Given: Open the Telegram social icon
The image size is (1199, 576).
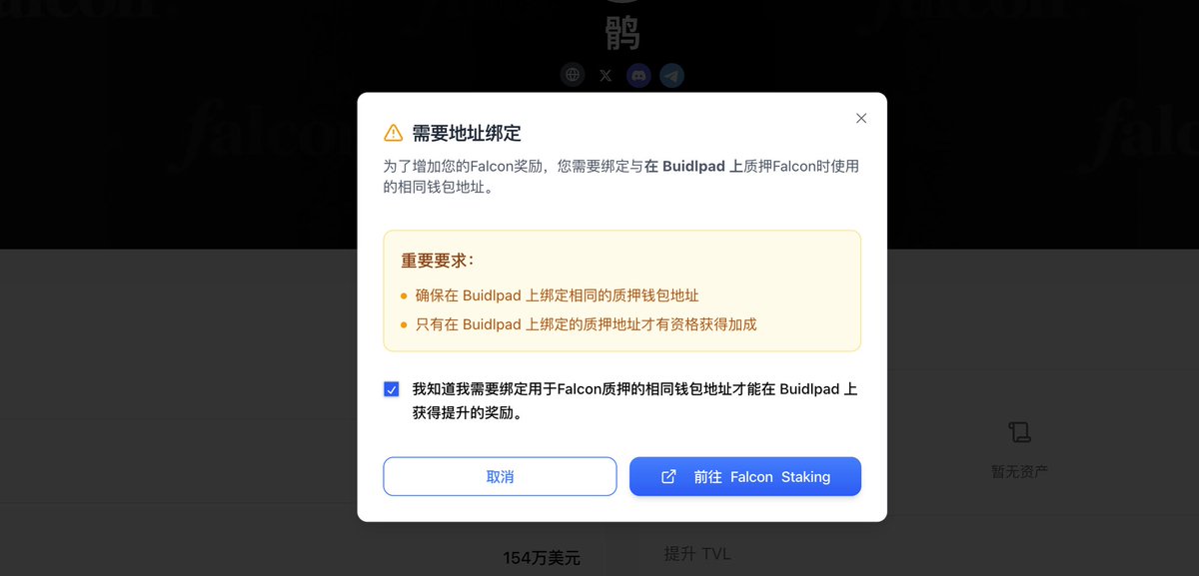Looking at the screenshot, I should 671,75.
